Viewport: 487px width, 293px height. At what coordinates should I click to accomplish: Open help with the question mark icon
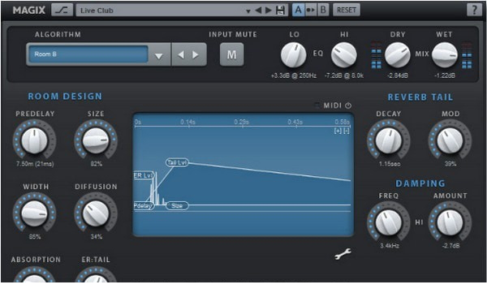coord(474,10)
